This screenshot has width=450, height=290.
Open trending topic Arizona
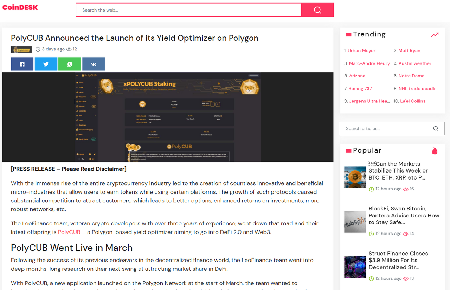(357, 76)
